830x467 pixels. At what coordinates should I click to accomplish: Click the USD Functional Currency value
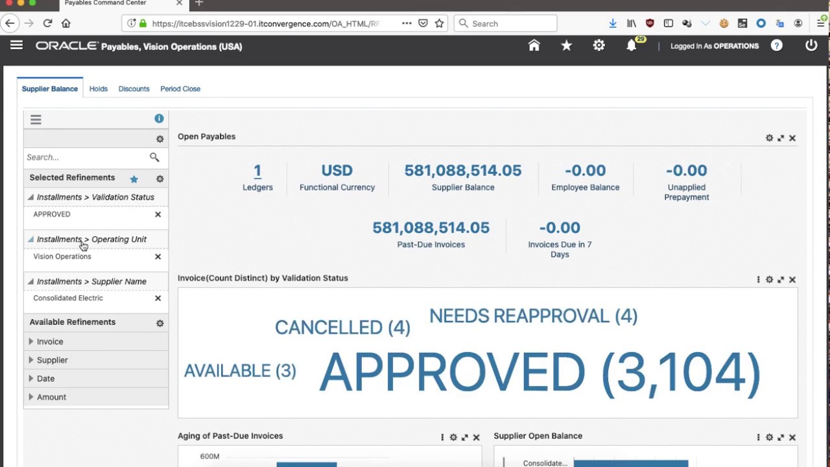[337, 171]
